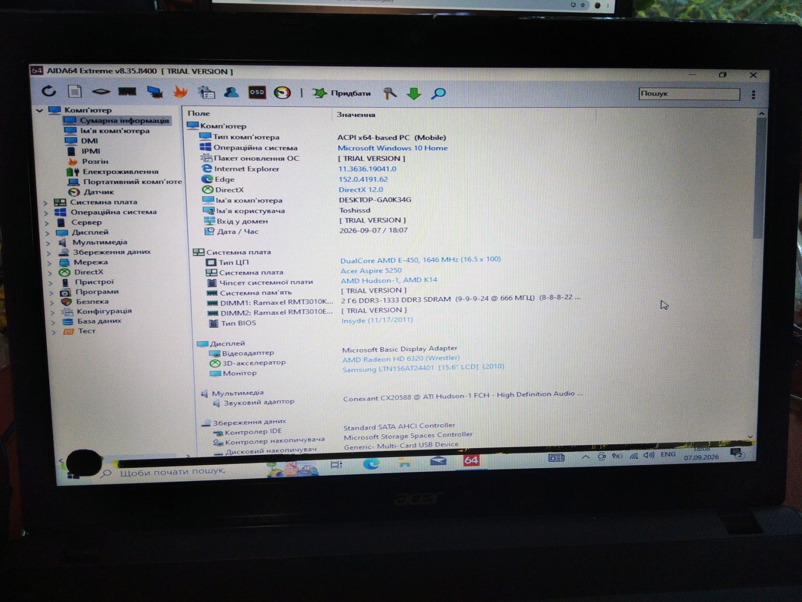
Task: Click the scrollbar down arrow
Action: tap(750, 436)
